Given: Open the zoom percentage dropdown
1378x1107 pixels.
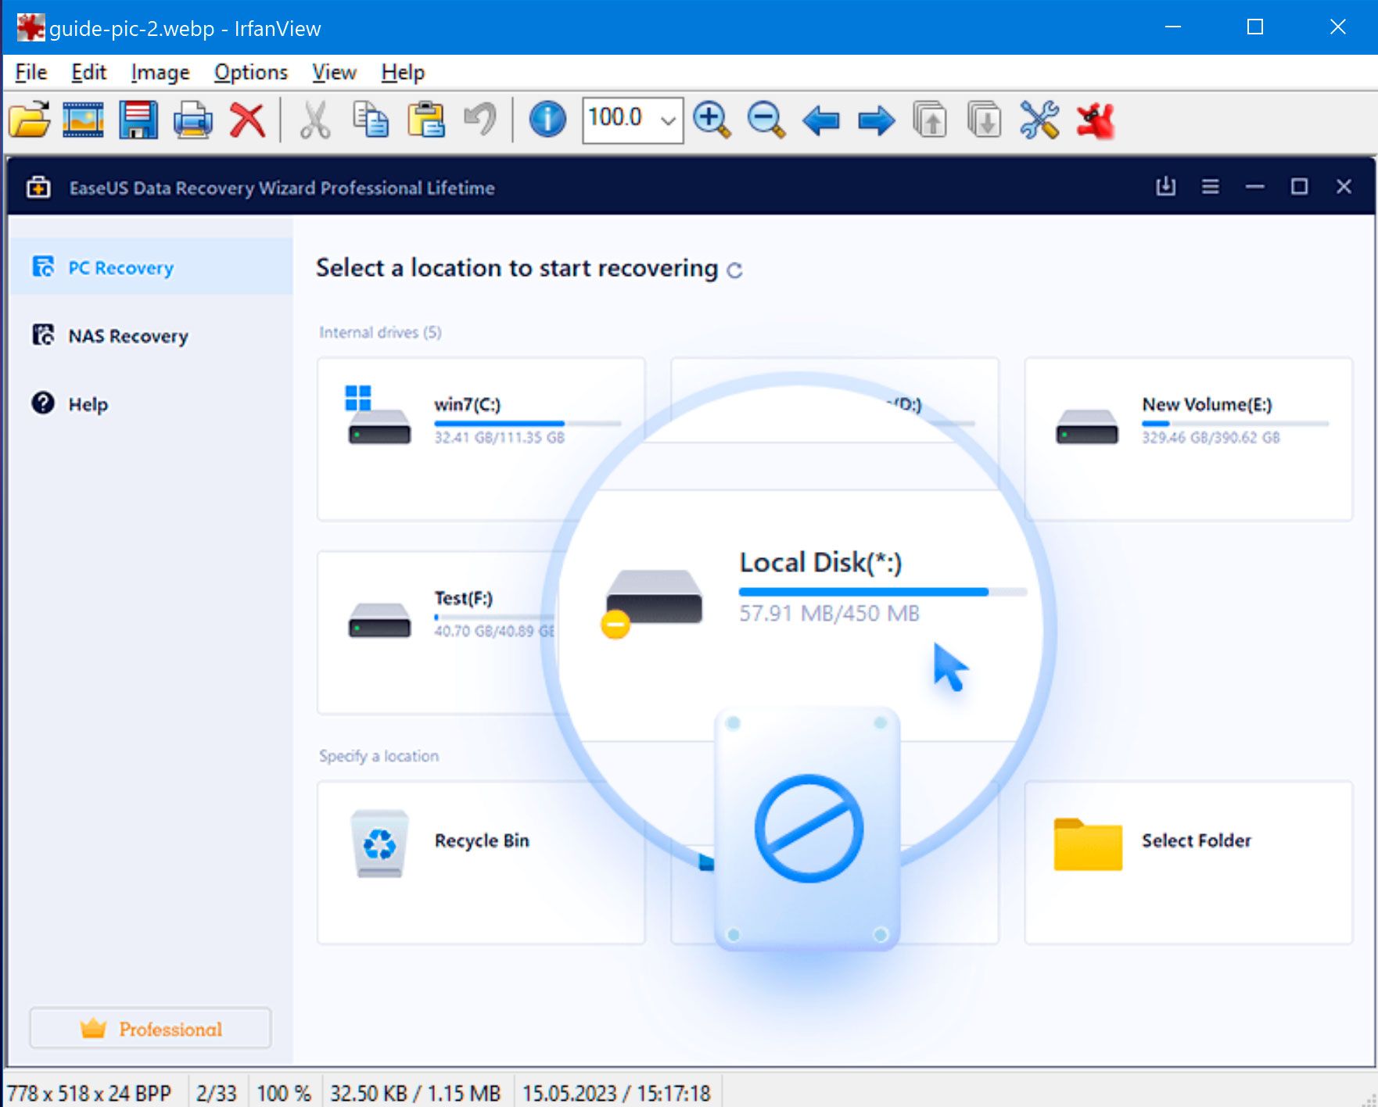Looking at the screenshot, I should (x=668, y=120).
